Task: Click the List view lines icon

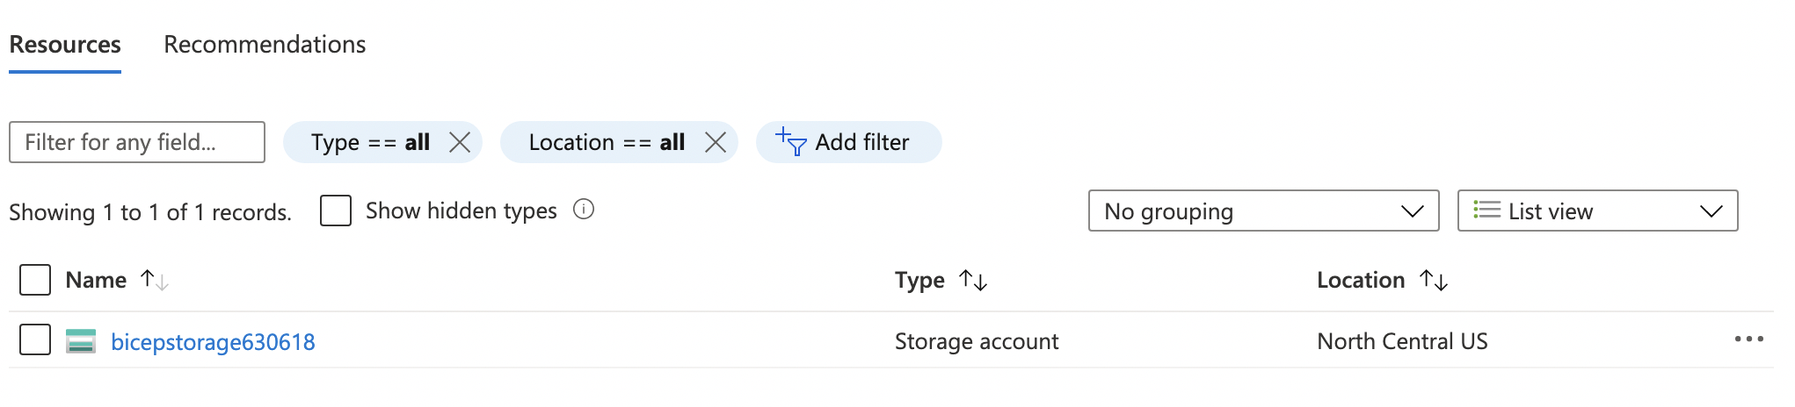Action: click(x=1487, y=210)
